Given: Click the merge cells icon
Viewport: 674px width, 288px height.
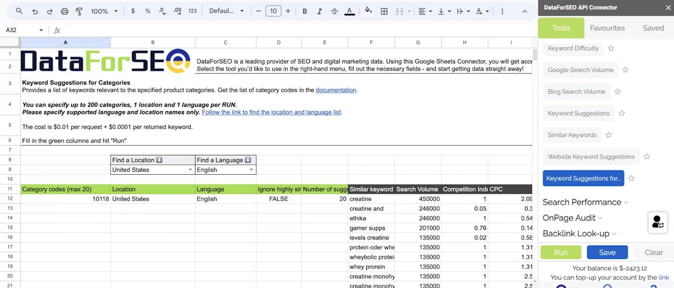Looking at the screenshot, I should click(400, 11).
